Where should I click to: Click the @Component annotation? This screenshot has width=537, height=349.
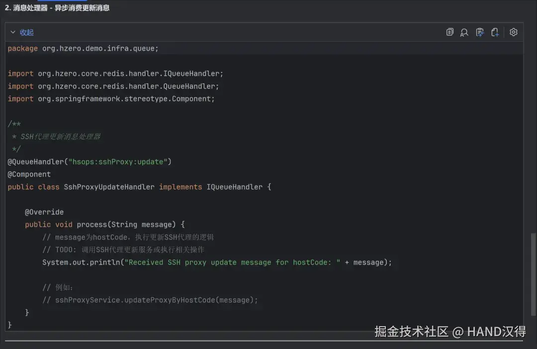29,174
